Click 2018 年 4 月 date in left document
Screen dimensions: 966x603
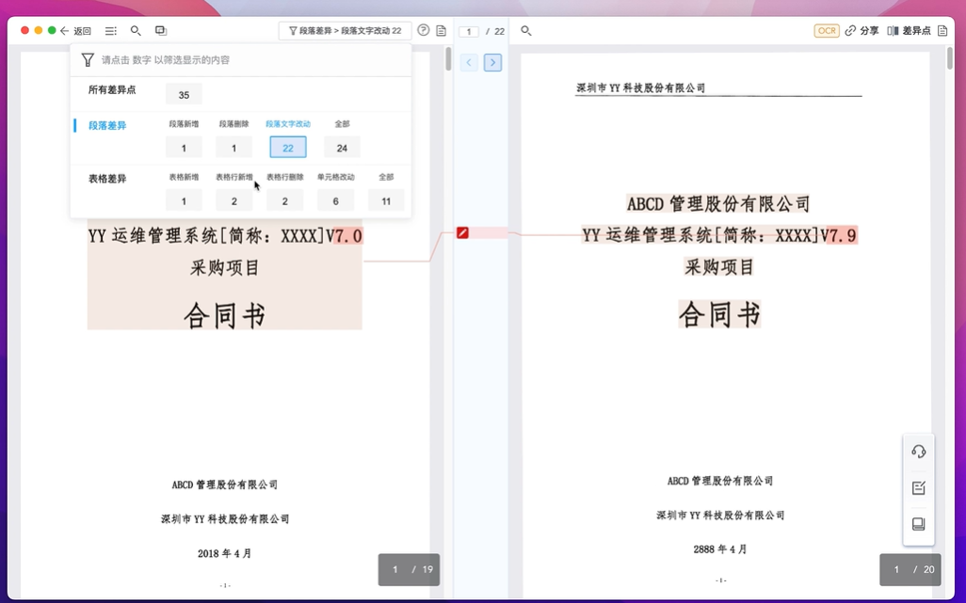[x=224, y=553]
